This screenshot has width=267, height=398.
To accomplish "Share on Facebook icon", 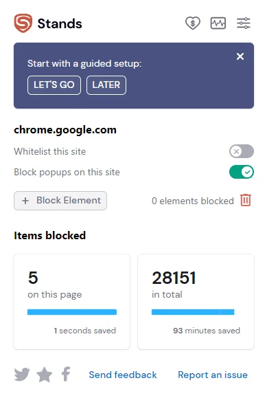I will [x=66, y=374].
